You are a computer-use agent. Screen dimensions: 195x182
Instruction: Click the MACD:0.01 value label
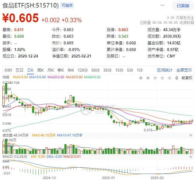(72, 157)
